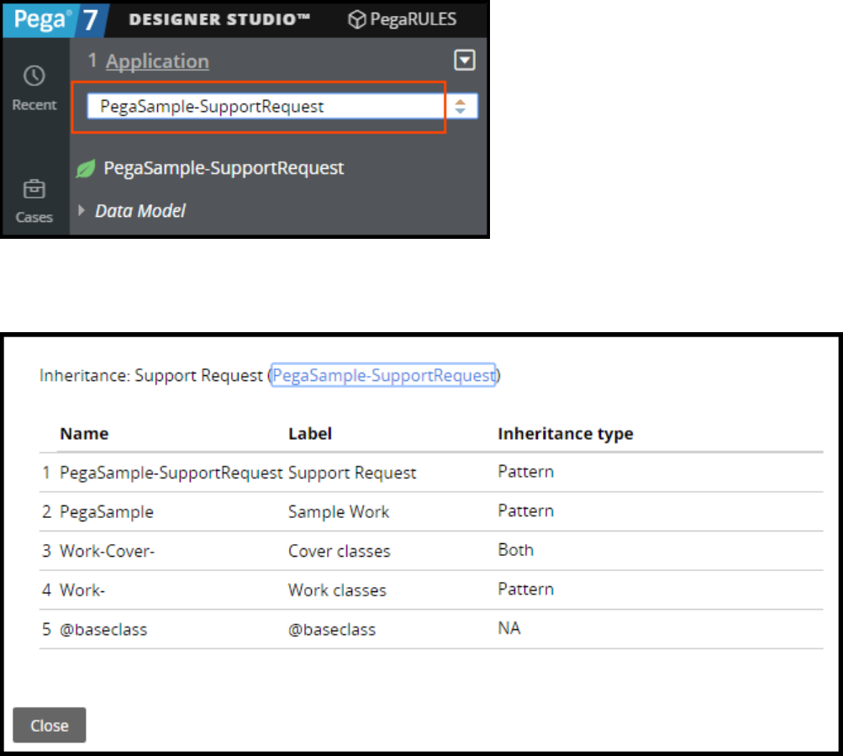Click the Inheritance type column header
Image resolution: width=843 pixels, height=756 pixels.
(x=566, y=434)
